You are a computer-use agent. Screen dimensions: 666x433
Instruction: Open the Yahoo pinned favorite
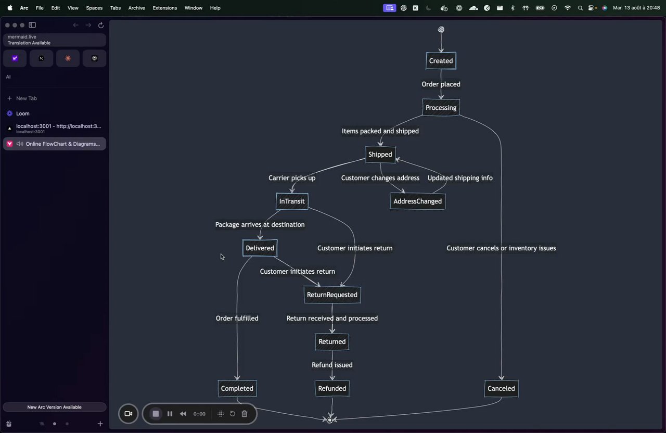point(15,58)
